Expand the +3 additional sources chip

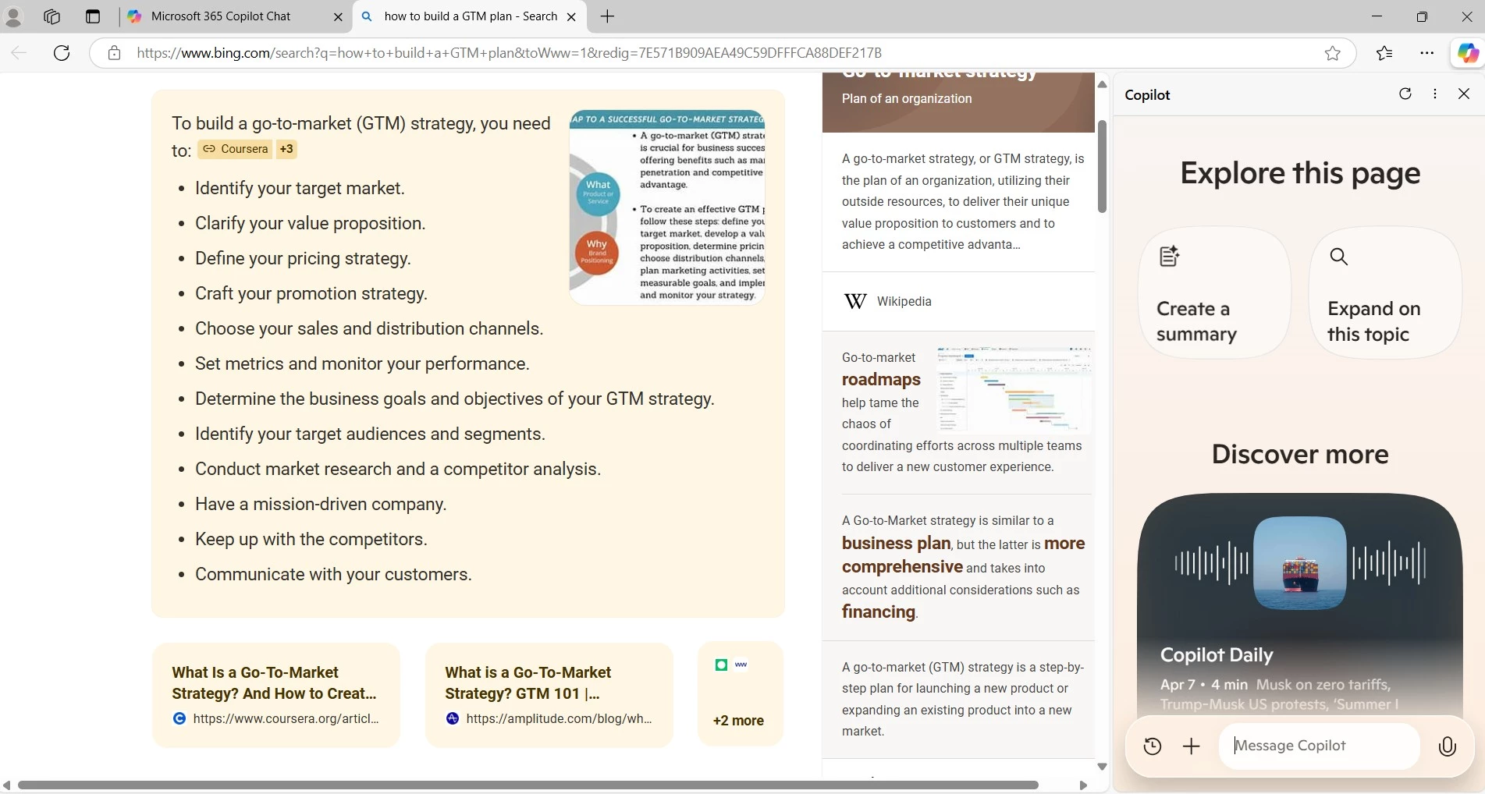click(286, 149)
